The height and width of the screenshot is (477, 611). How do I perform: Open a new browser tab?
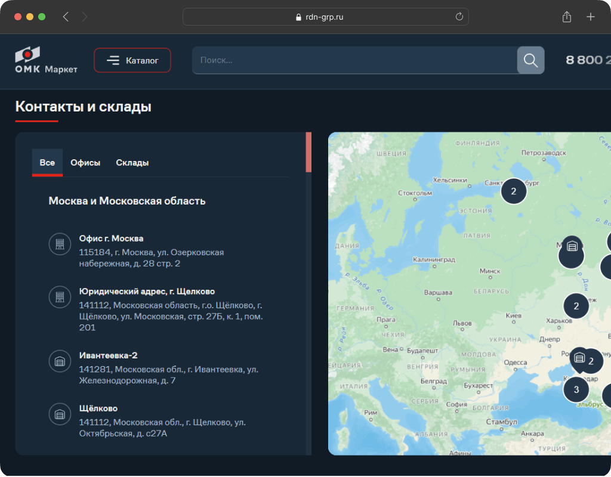click(590, 17)
